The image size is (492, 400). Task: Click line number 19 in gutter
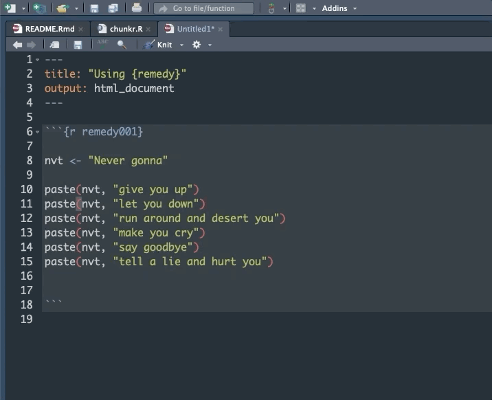27,320
